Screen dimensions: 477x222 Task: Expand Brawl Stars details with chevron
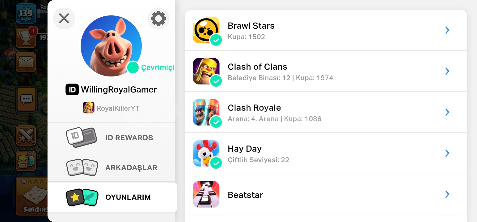447,30
